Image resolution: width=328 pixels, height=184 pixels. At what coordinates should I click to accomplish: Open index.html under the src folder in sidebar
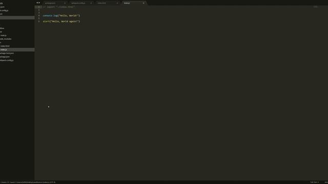(x=5, y=46)
